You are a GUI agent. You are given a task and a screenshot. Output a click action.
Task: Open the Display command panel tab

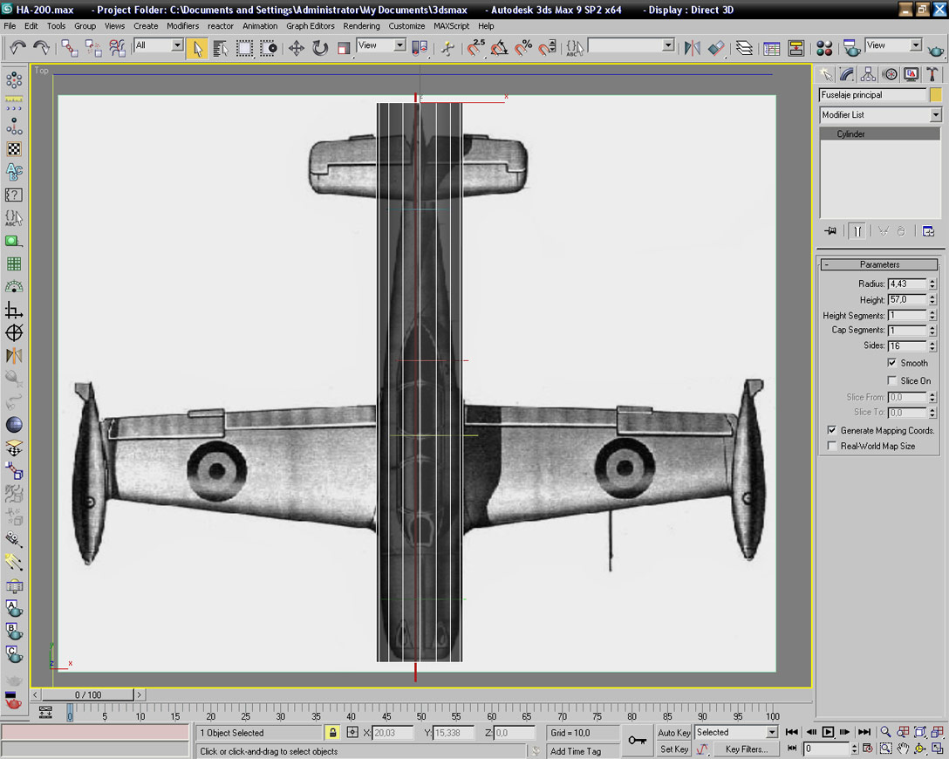[911, 74]
